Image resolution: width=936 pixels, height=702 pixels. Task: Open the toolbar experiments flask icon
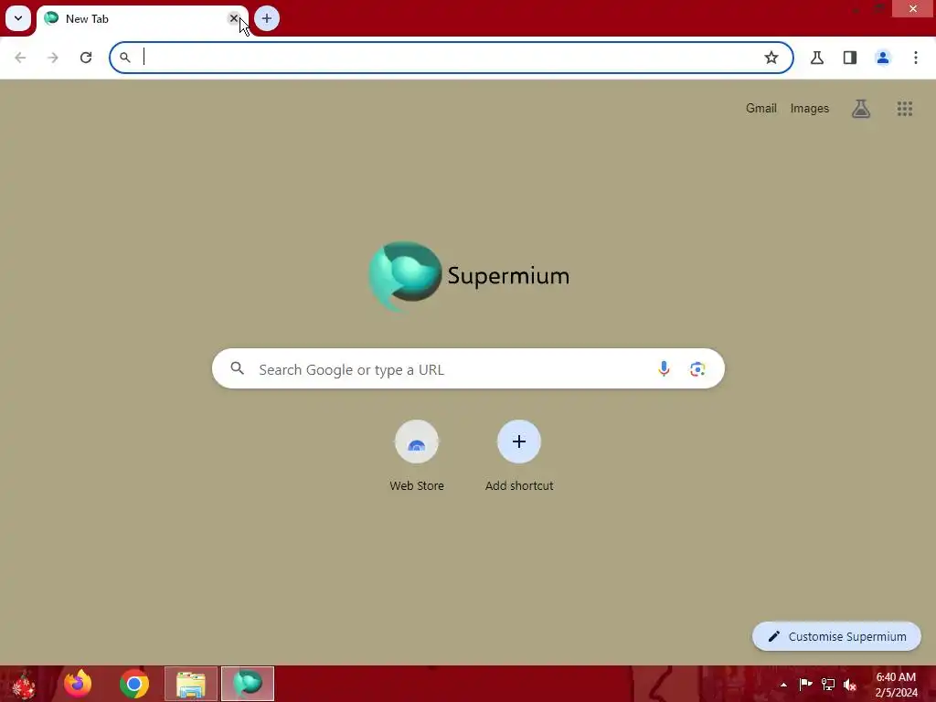tap(817, 58)
